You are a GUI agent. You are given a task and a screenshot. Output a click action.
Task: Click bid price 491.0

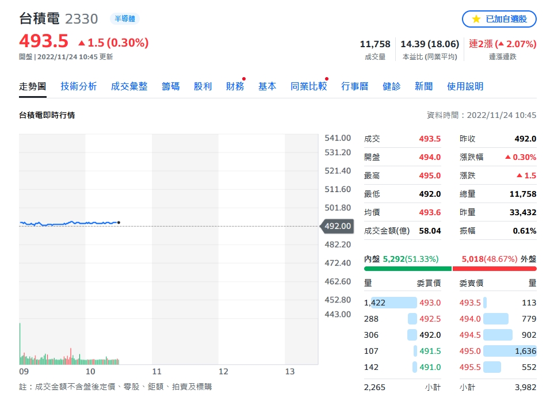point(430,368)
